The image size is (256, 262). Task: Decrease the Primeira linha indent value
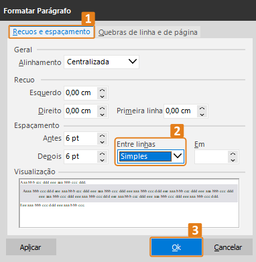click(x=202, y=115)
